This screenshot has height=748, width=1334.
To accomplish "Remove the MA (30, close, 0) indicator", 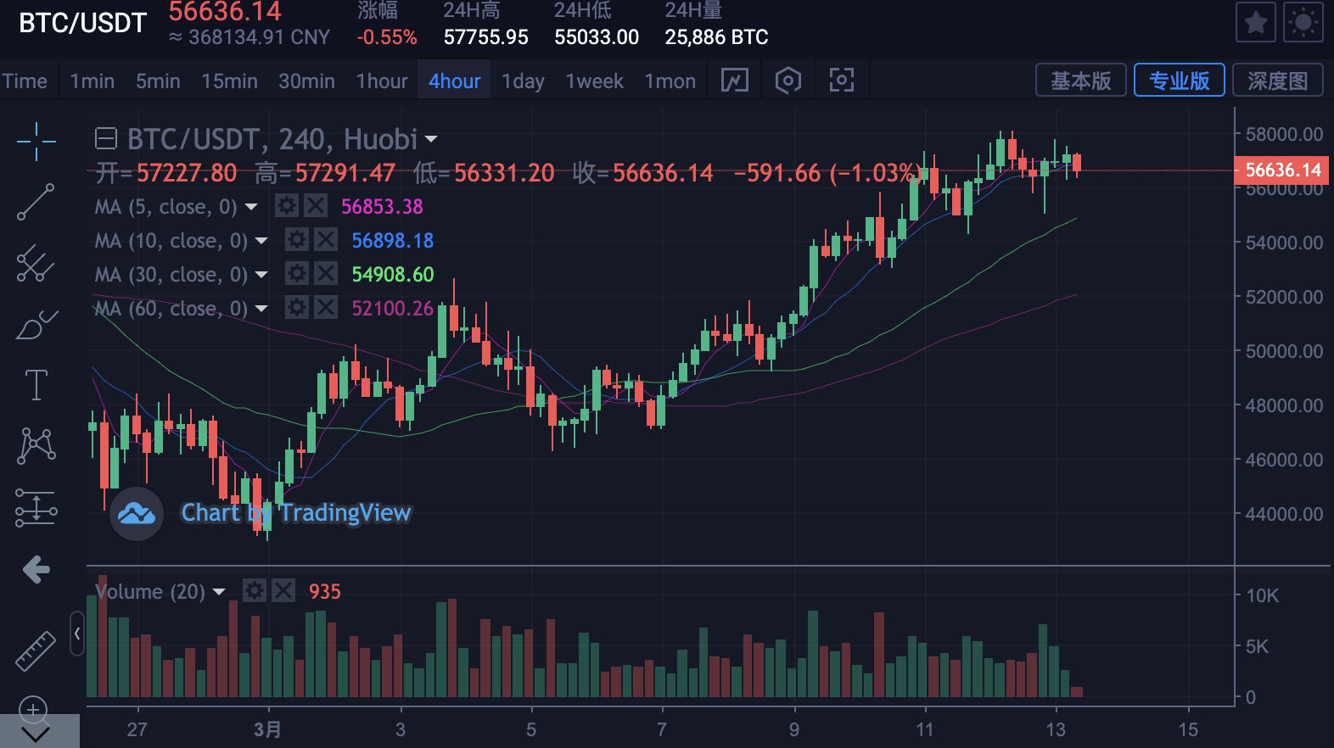I will point(326,273).
